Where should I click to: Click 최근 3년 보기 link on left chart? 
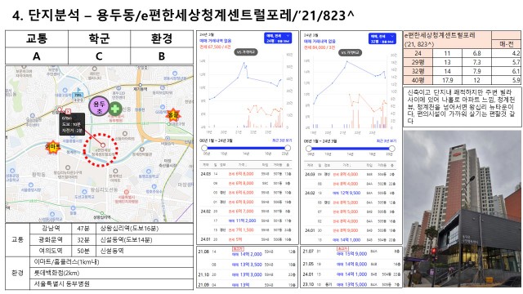[x=282, y=140]
